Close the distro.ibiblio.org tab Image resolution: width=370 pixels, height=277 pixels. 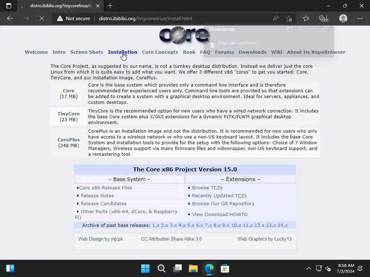tap(98, 6)
